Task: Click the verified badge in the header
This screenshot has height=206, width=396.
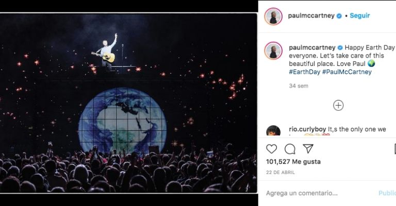Action: [x=339, y=16]
